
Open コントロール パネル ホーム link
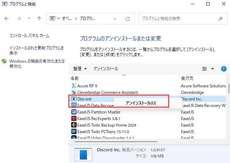(29, 36)
